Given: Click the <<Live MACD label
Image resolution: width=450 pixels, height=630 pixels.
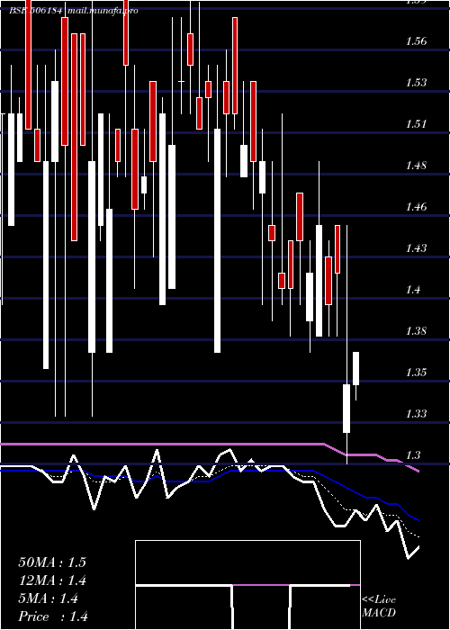Looking at the screenshot, I should (379, 606).
